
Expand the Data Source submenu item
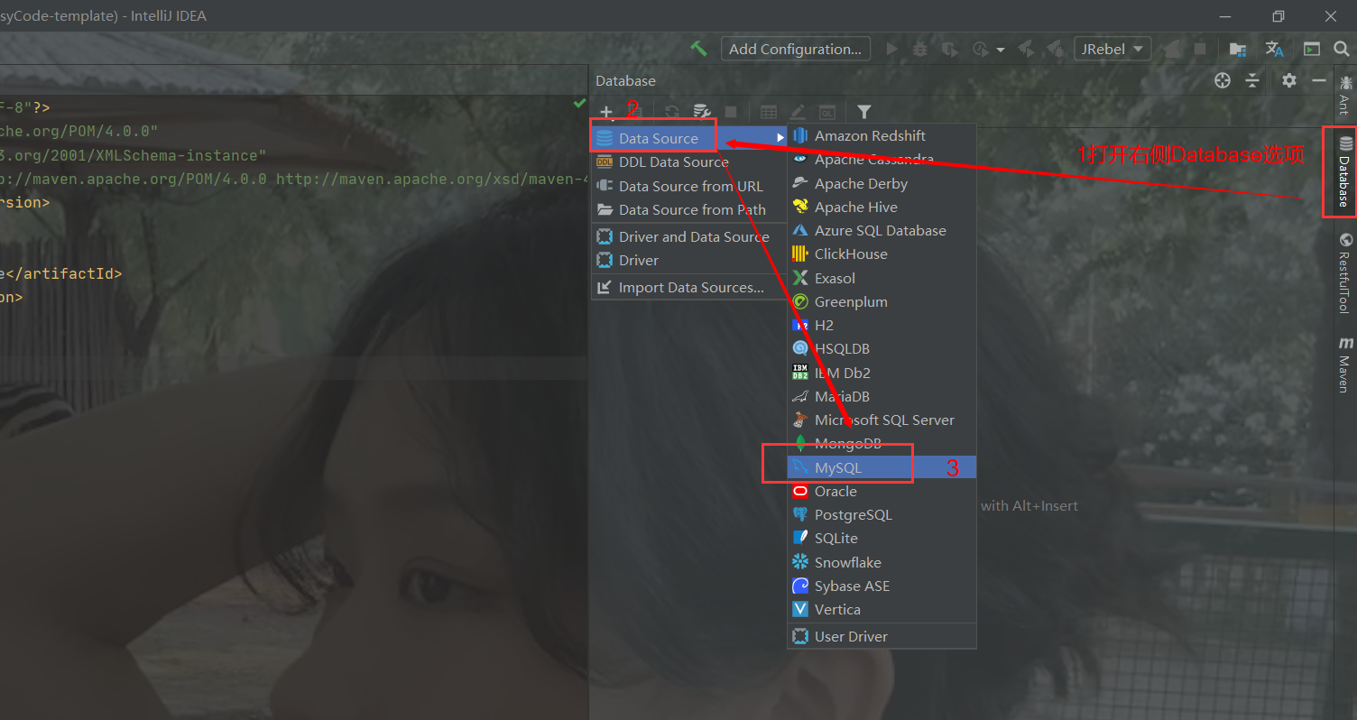[x=689, y=138]
